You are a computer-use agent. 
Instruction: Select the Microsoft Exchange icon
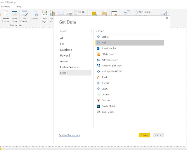click(98, 66)
